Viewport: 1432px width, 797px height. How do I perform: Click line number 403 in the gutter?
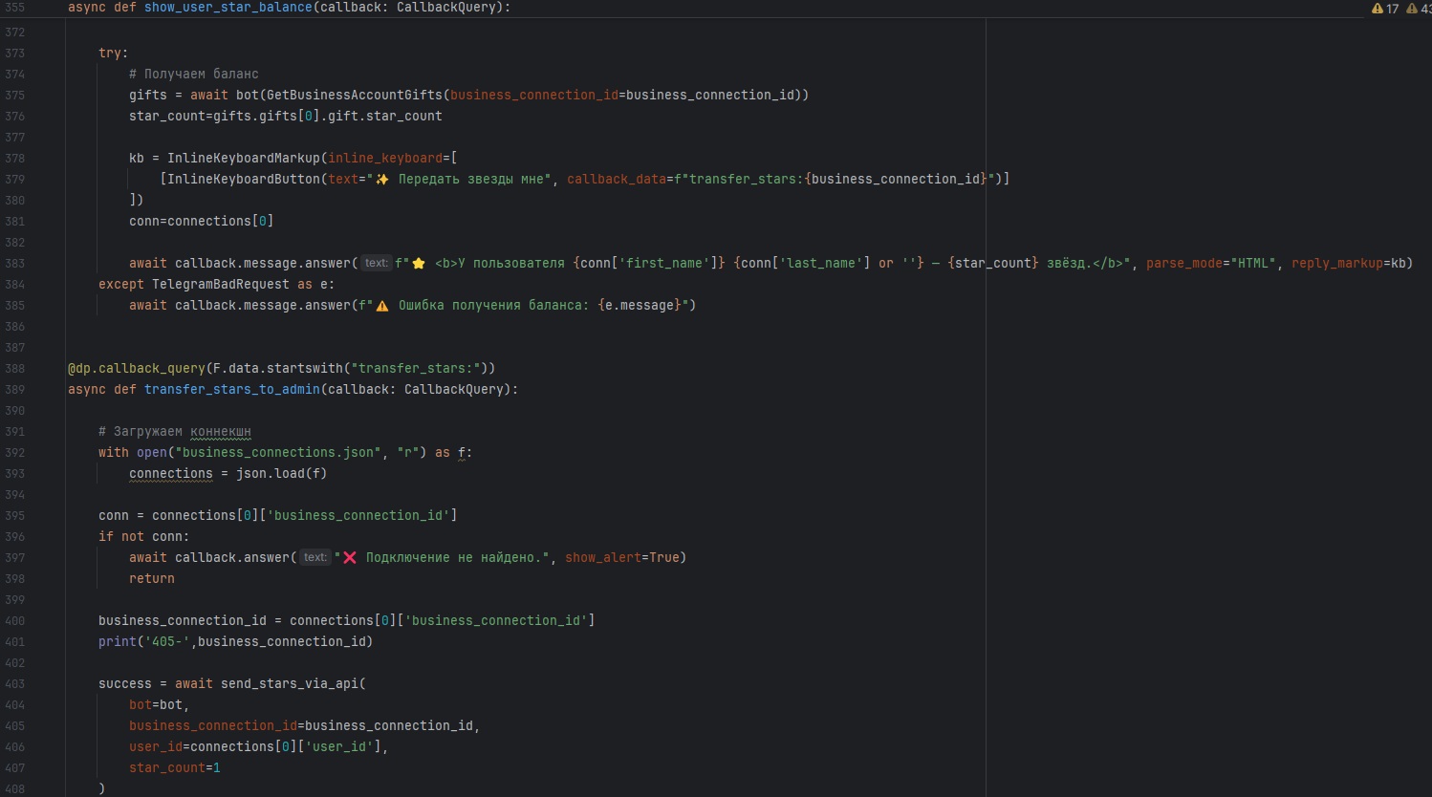tap(14, 683)
